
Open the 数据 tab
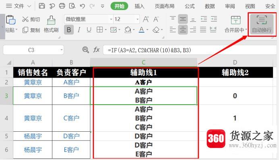pos(210,6)
